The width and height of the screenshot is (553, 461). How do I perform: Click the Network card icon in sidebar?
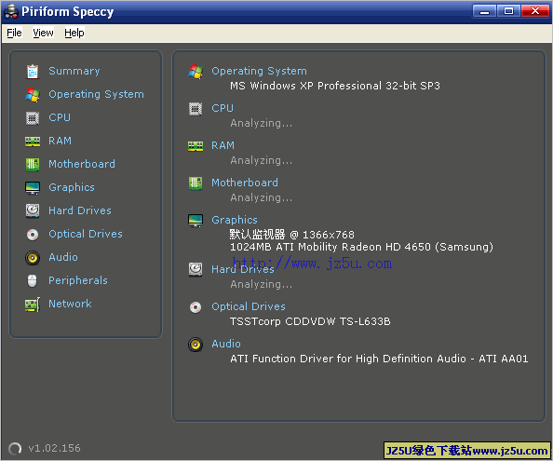[x=33, y=304]
